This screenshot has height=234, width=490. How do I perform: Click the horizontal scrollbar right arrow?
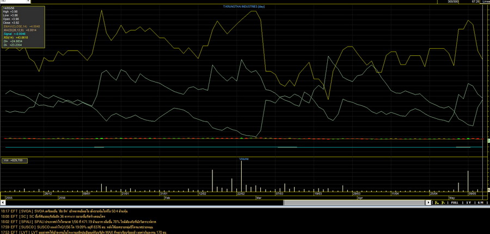429,203
